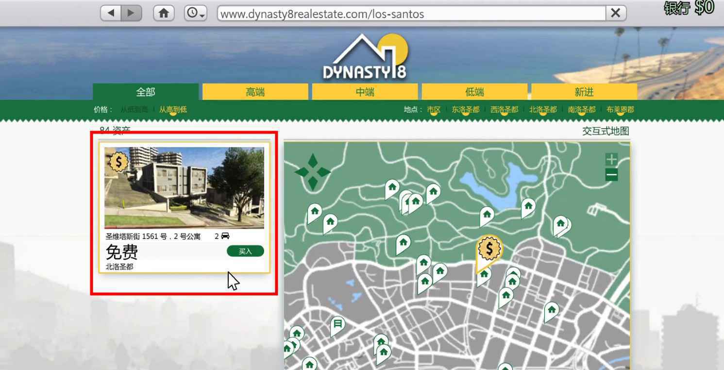Select the house pin directly beneath the dollar pin

tap(484, 275)
